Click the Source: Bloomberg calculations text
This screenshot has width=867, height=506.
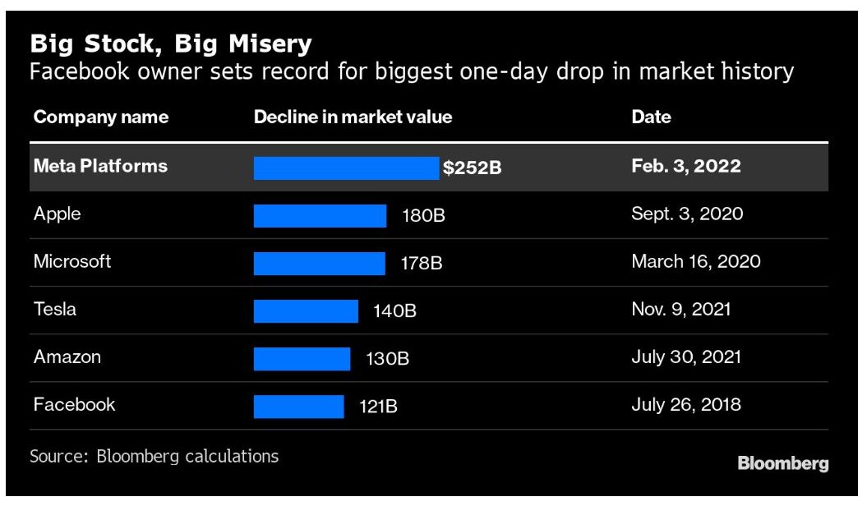pos(154,456)
